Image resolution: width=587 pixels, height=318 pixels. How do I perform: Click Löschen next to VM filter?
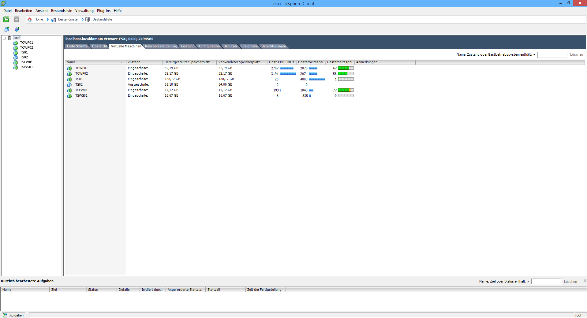(x=576, y=55)
